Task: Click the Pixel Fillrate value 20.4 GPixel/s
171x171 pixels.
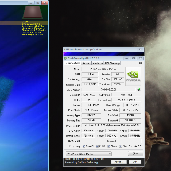Action: tap(91, 110)
